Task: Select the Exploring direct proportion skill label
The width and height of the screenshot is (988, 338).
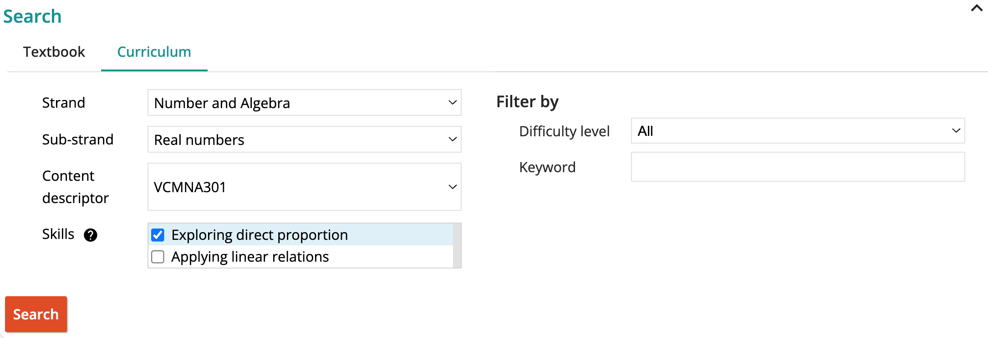Action: coord(260,235)
